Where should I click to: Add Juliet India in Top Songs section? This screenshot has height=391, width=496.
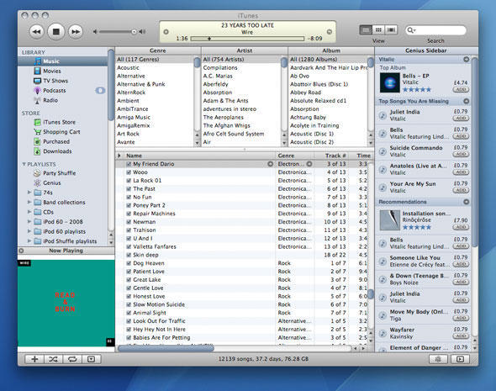tap(461, 119)
